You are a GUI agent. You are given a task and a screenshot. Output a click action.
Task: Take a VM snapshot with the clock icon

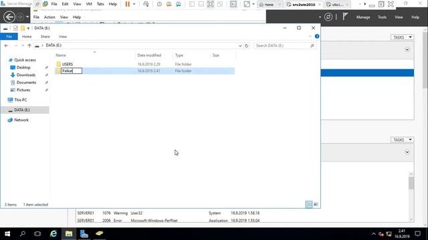(159, 4)
